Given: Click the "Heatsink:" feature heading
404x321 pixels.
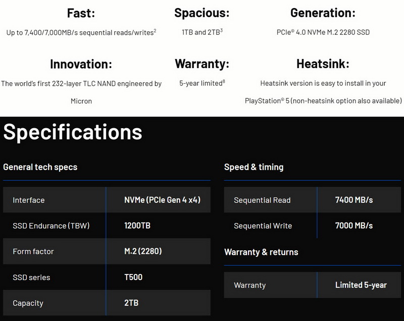Looking at the screenshot, I should [323, 64].
